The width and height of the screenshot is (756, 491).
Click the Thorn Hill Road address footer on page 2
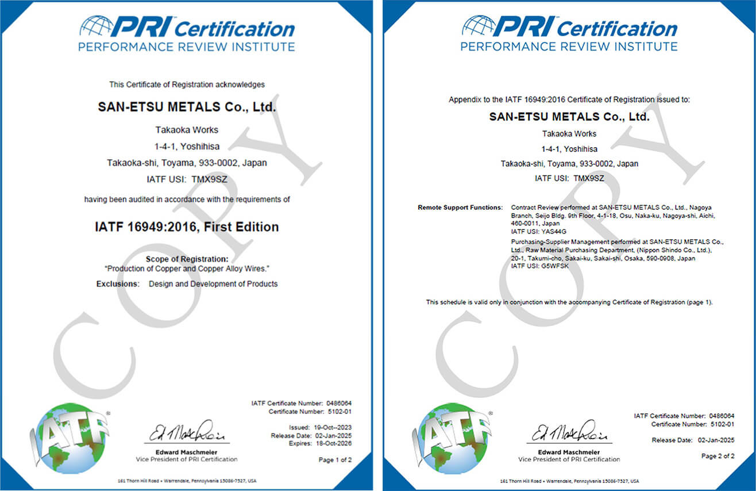569,481
